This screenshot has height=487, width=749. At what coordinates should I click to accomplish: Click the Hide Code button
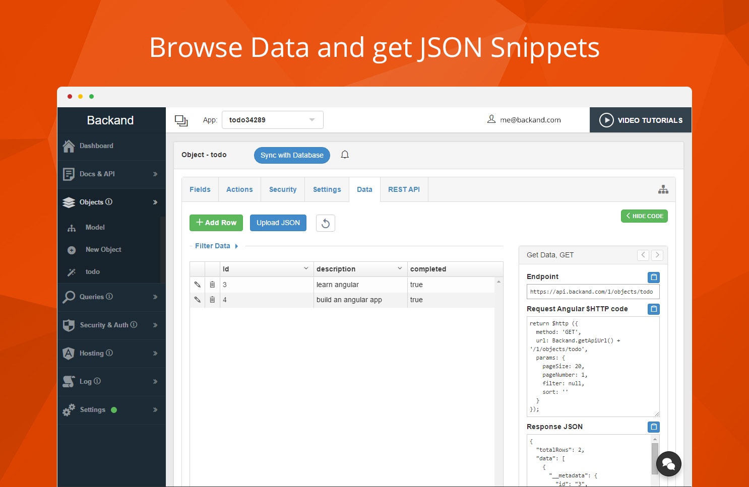coord(644,216)
